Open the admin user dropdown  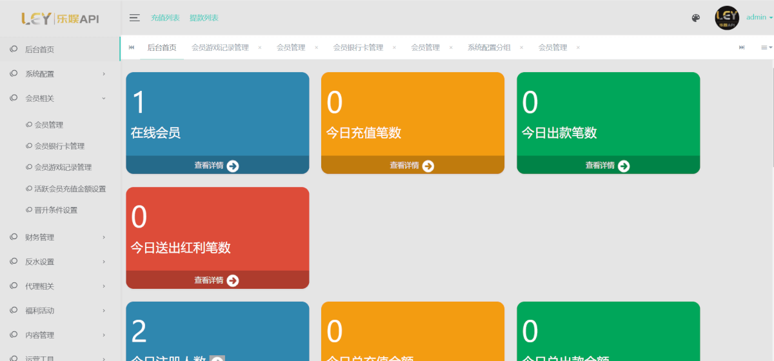pos(759,17)
